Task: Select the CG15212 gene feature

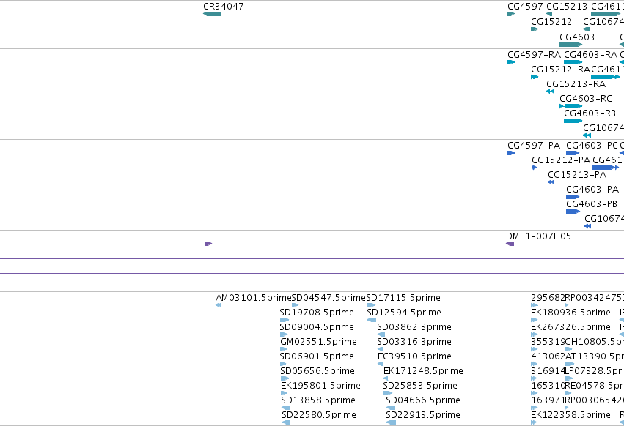Action: [535, 29]
